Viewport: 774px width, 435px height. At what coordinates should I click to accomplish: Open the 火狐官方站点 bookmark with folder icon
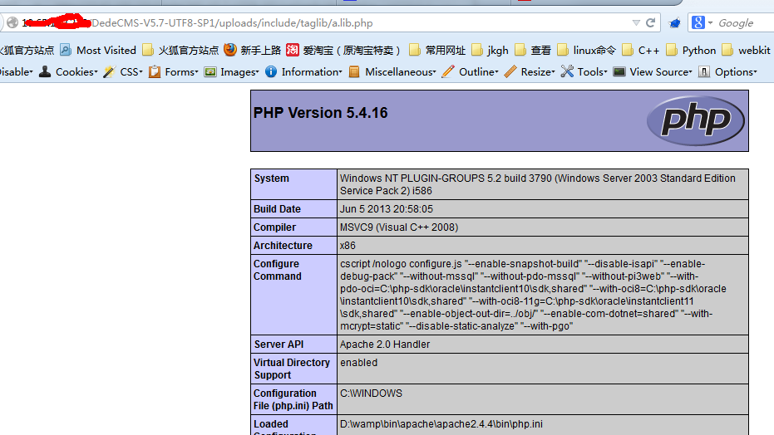[180, 51]
